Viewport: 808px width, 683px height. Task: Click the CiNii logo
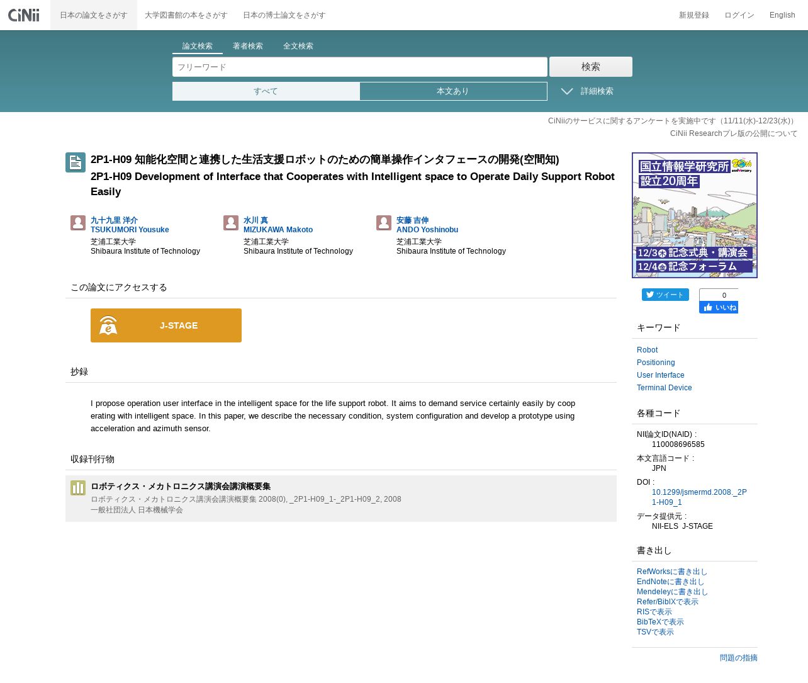24,14
